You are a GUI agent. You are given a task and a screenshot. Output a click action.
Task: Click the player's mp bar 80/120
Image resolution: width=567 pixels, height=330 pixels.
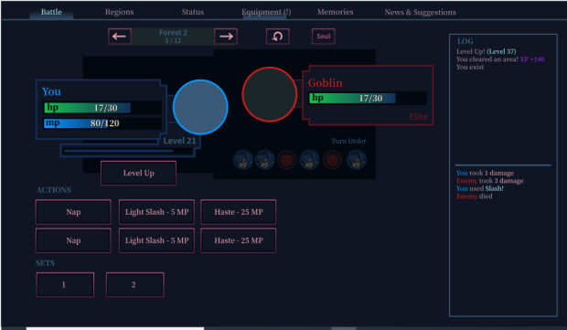click(102, 123)
